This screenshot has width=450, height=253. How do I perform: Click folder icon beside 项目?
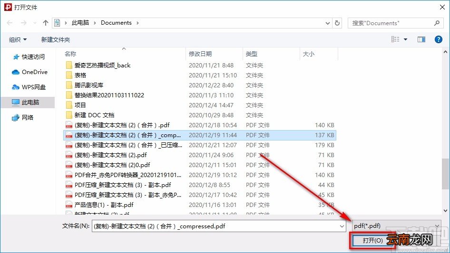[69, 105]
